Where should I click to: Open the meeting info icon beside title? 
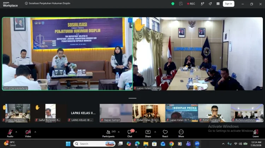click(26, 3)
